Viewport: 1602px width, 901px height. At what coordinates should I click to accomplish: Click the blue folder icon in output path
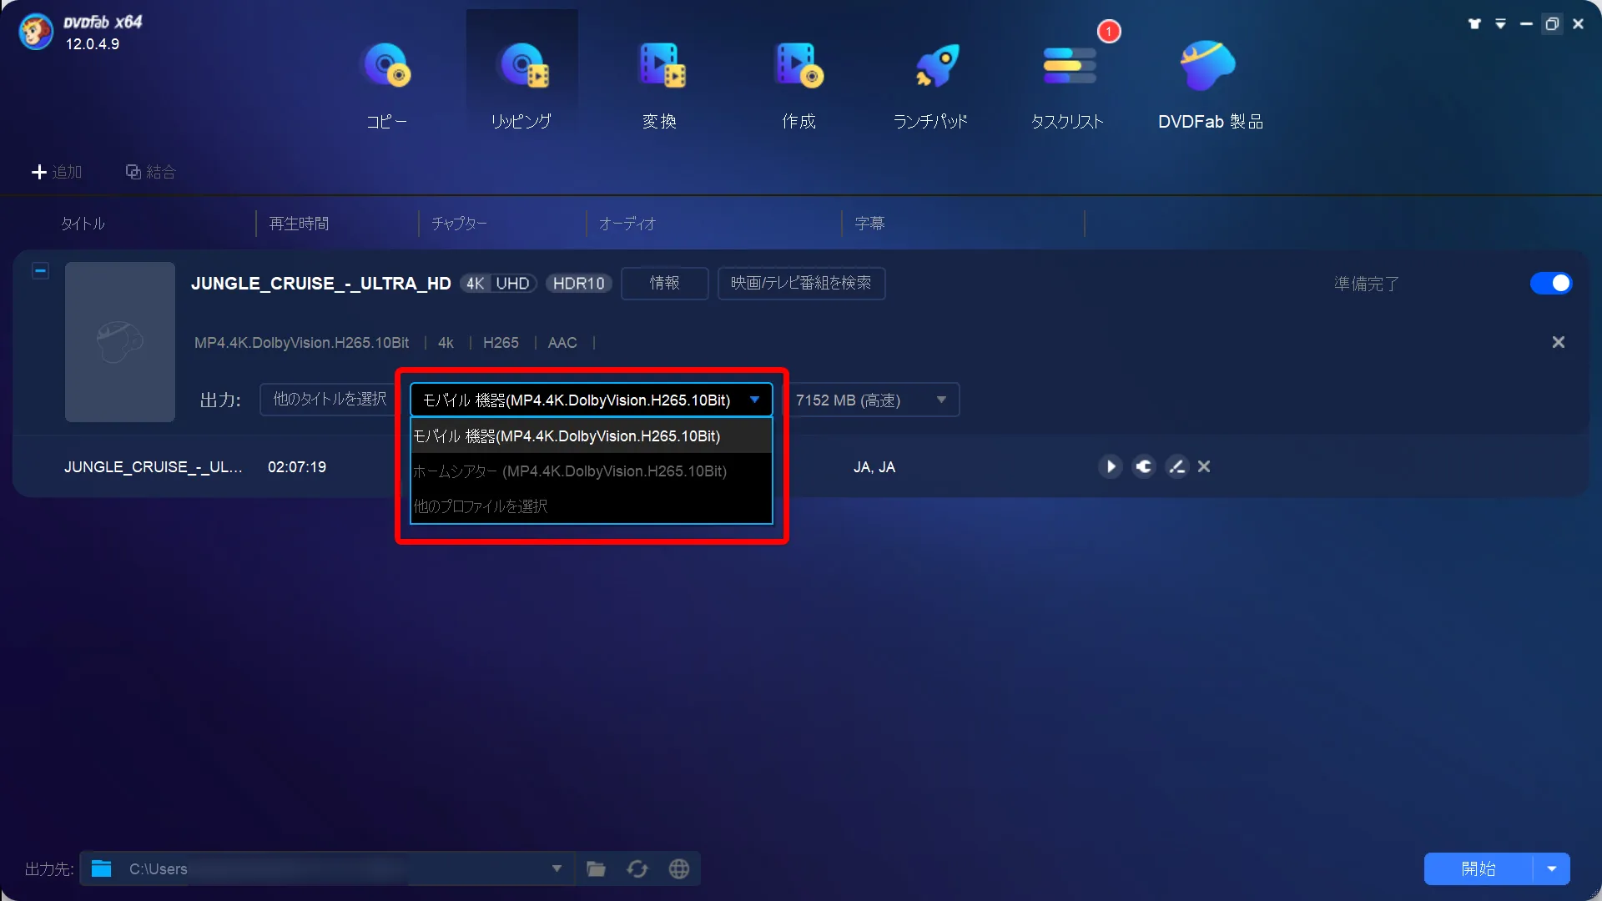tap(102, 868)
